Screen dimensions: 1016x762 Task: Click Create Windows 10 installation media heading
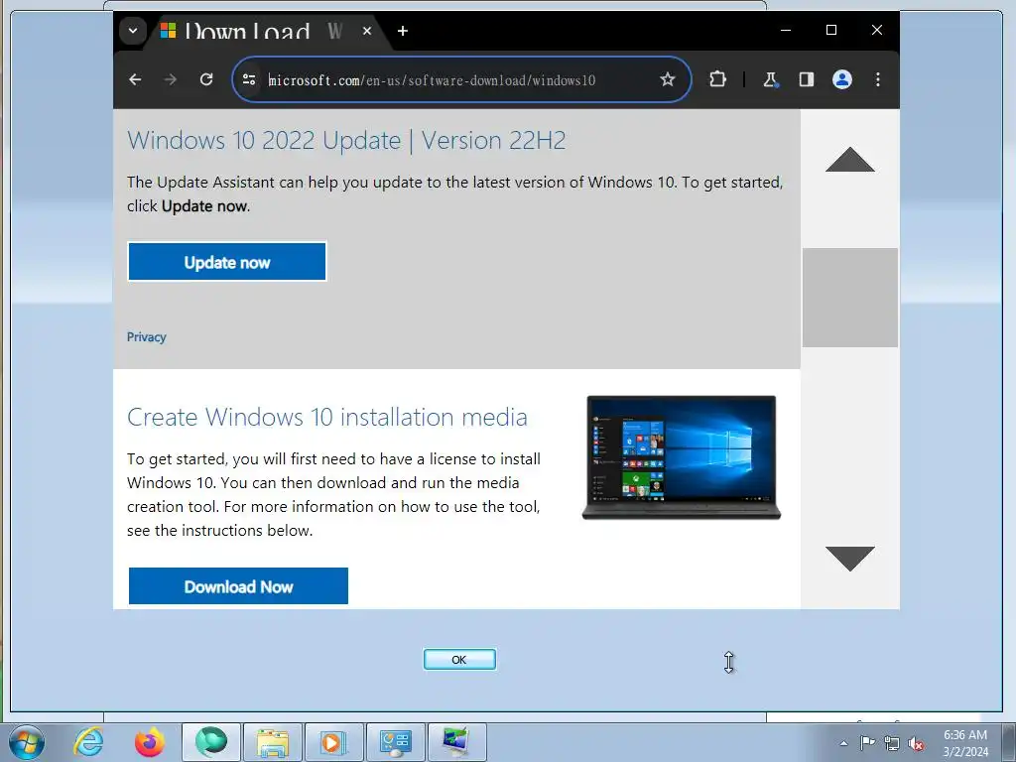pos(327,418)
